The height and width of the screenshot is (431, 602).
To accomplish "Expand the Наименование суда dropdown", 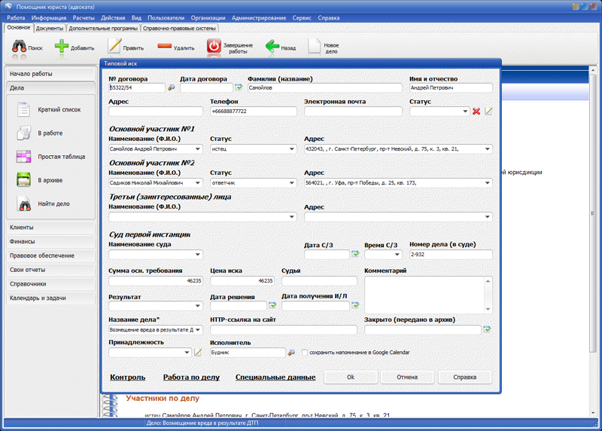I will (198, 255).
